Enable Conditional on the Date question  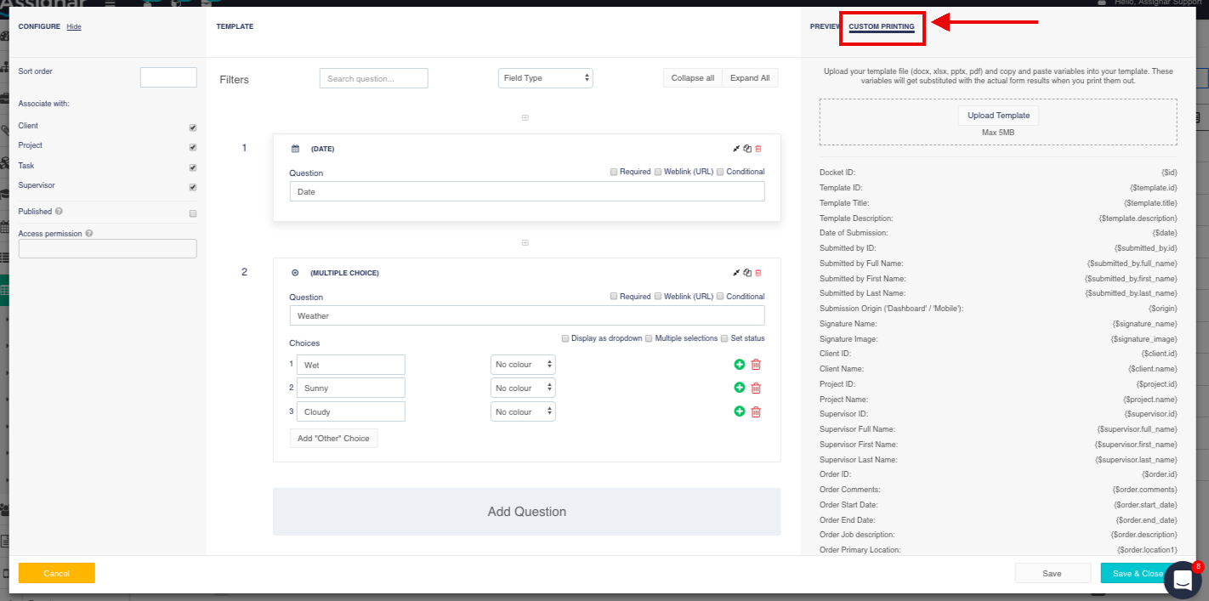coord(720,172)
